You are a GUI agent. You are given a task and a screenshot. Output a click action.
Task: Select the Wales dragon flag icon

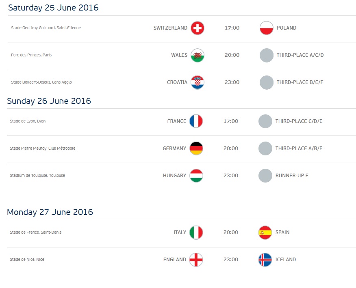(x=198, y=55)
